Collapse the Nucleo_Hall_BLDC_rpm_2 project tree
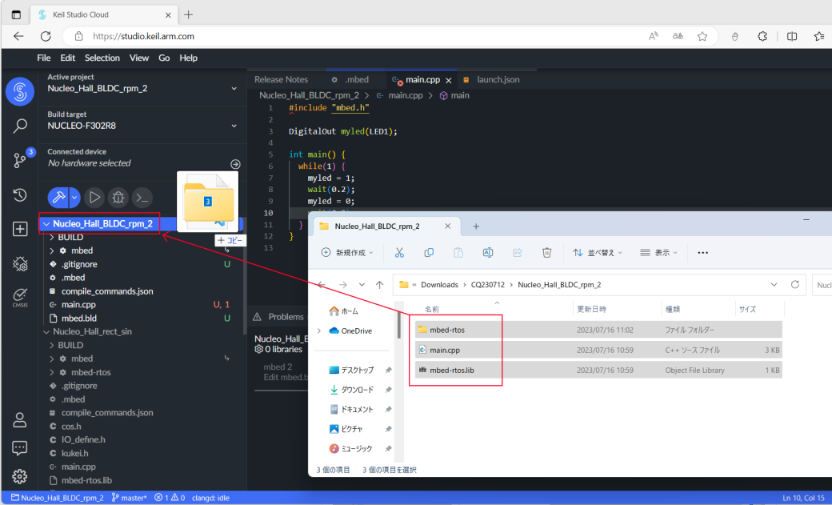 pos(47,223)
